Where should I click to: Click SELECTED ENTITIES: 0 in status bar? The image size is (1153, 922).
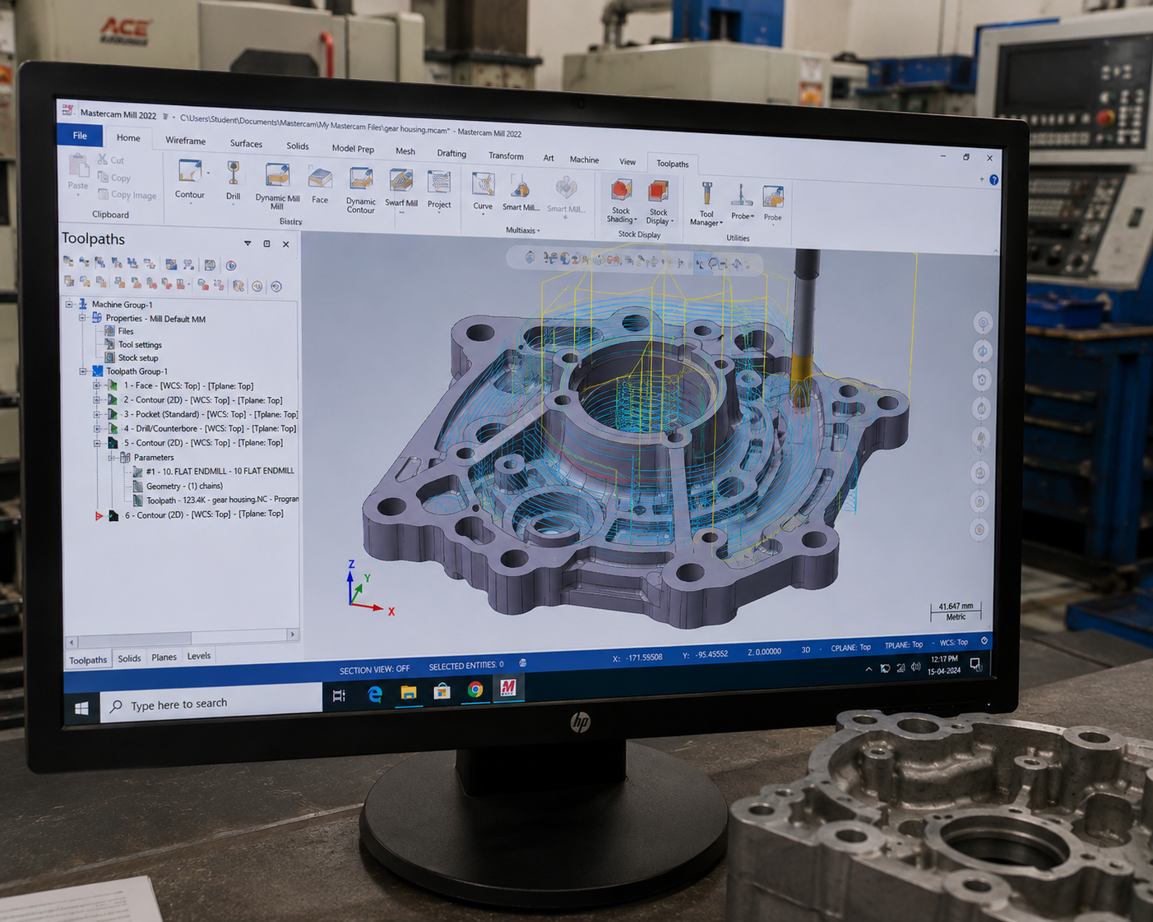pyautogui.click(x=466, y=666)
